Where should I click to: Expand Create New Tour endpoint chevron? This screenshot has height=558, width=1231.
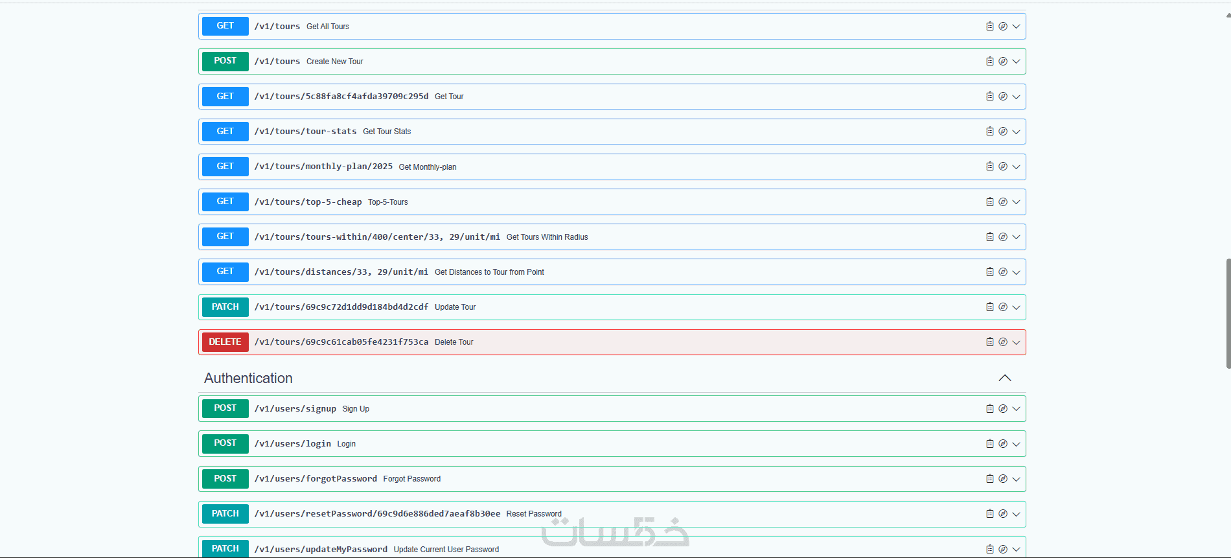(1016, 62)
